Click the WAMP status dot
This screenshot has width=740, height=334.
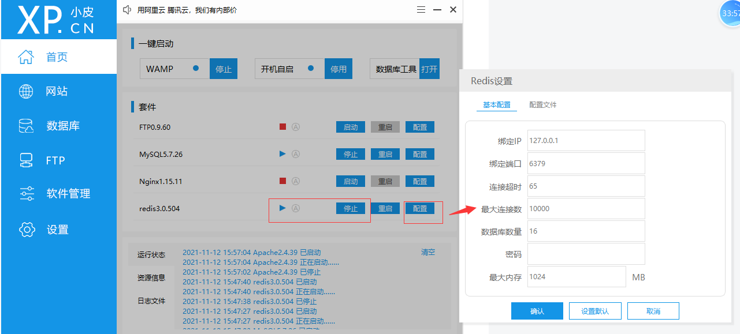pyautogui.click(x=196, y=68)
